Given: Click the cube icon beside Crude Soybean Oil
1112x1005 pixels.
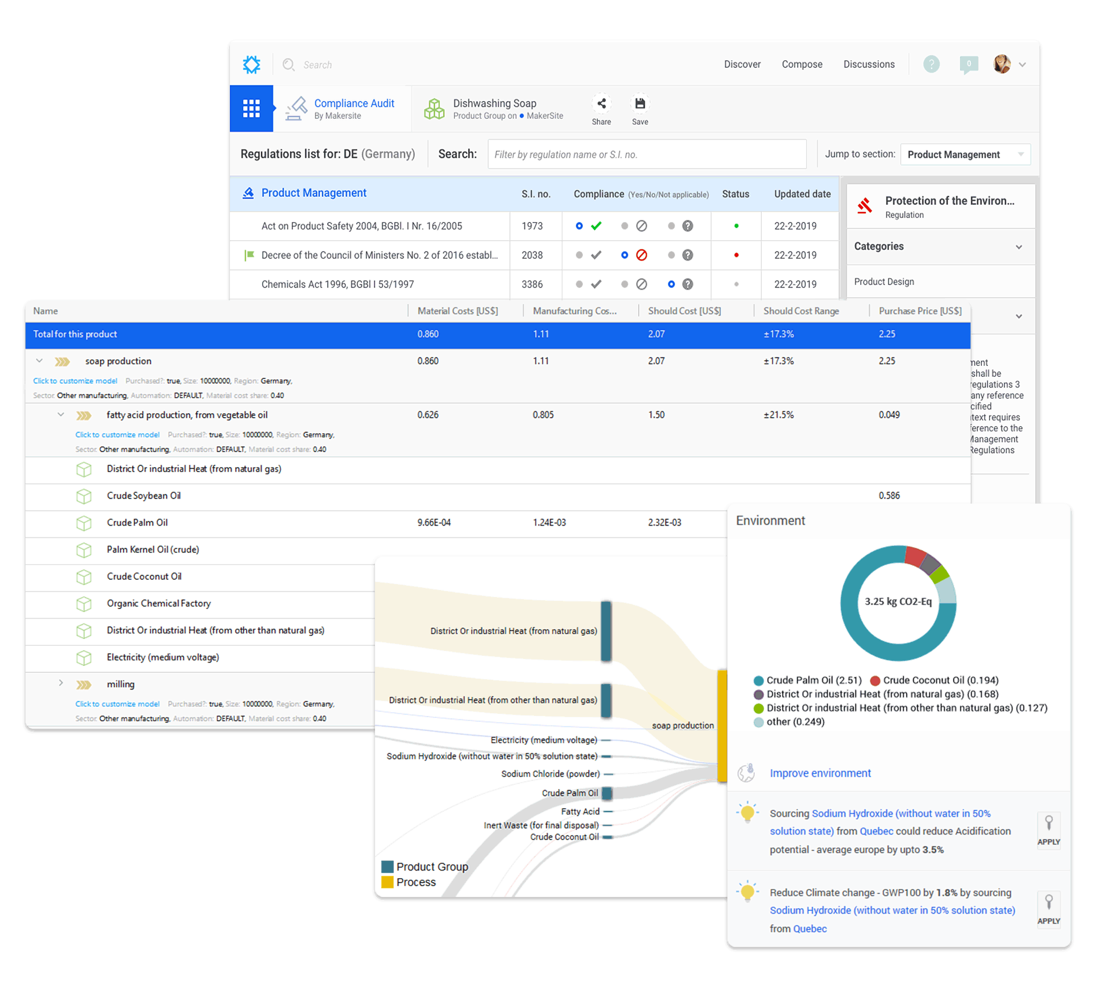Looking at the screenshot, I should 84,496.
